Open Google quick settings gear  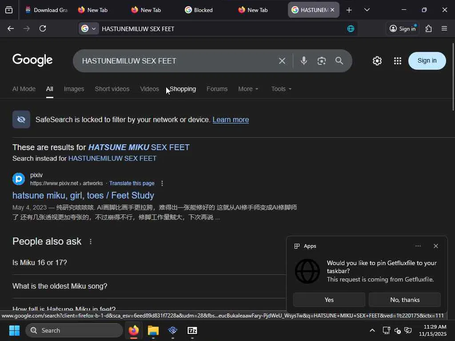(x=377, y=61)
